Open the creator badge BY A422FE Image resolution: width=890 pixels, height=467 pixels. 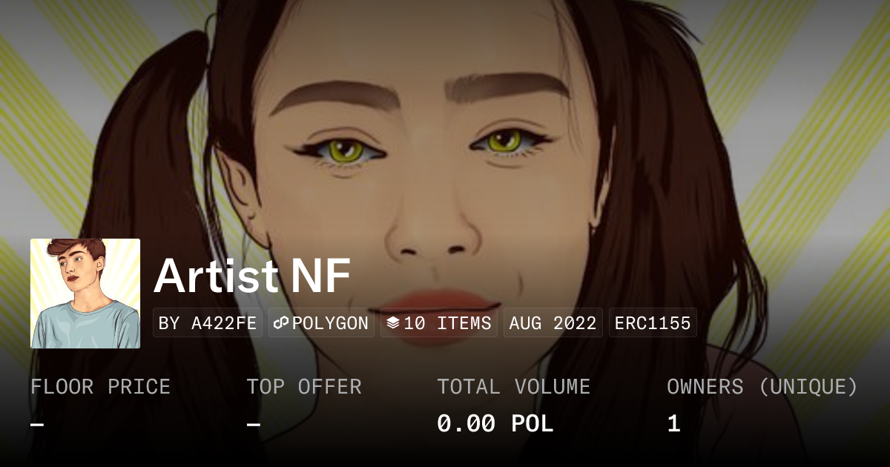208,323
